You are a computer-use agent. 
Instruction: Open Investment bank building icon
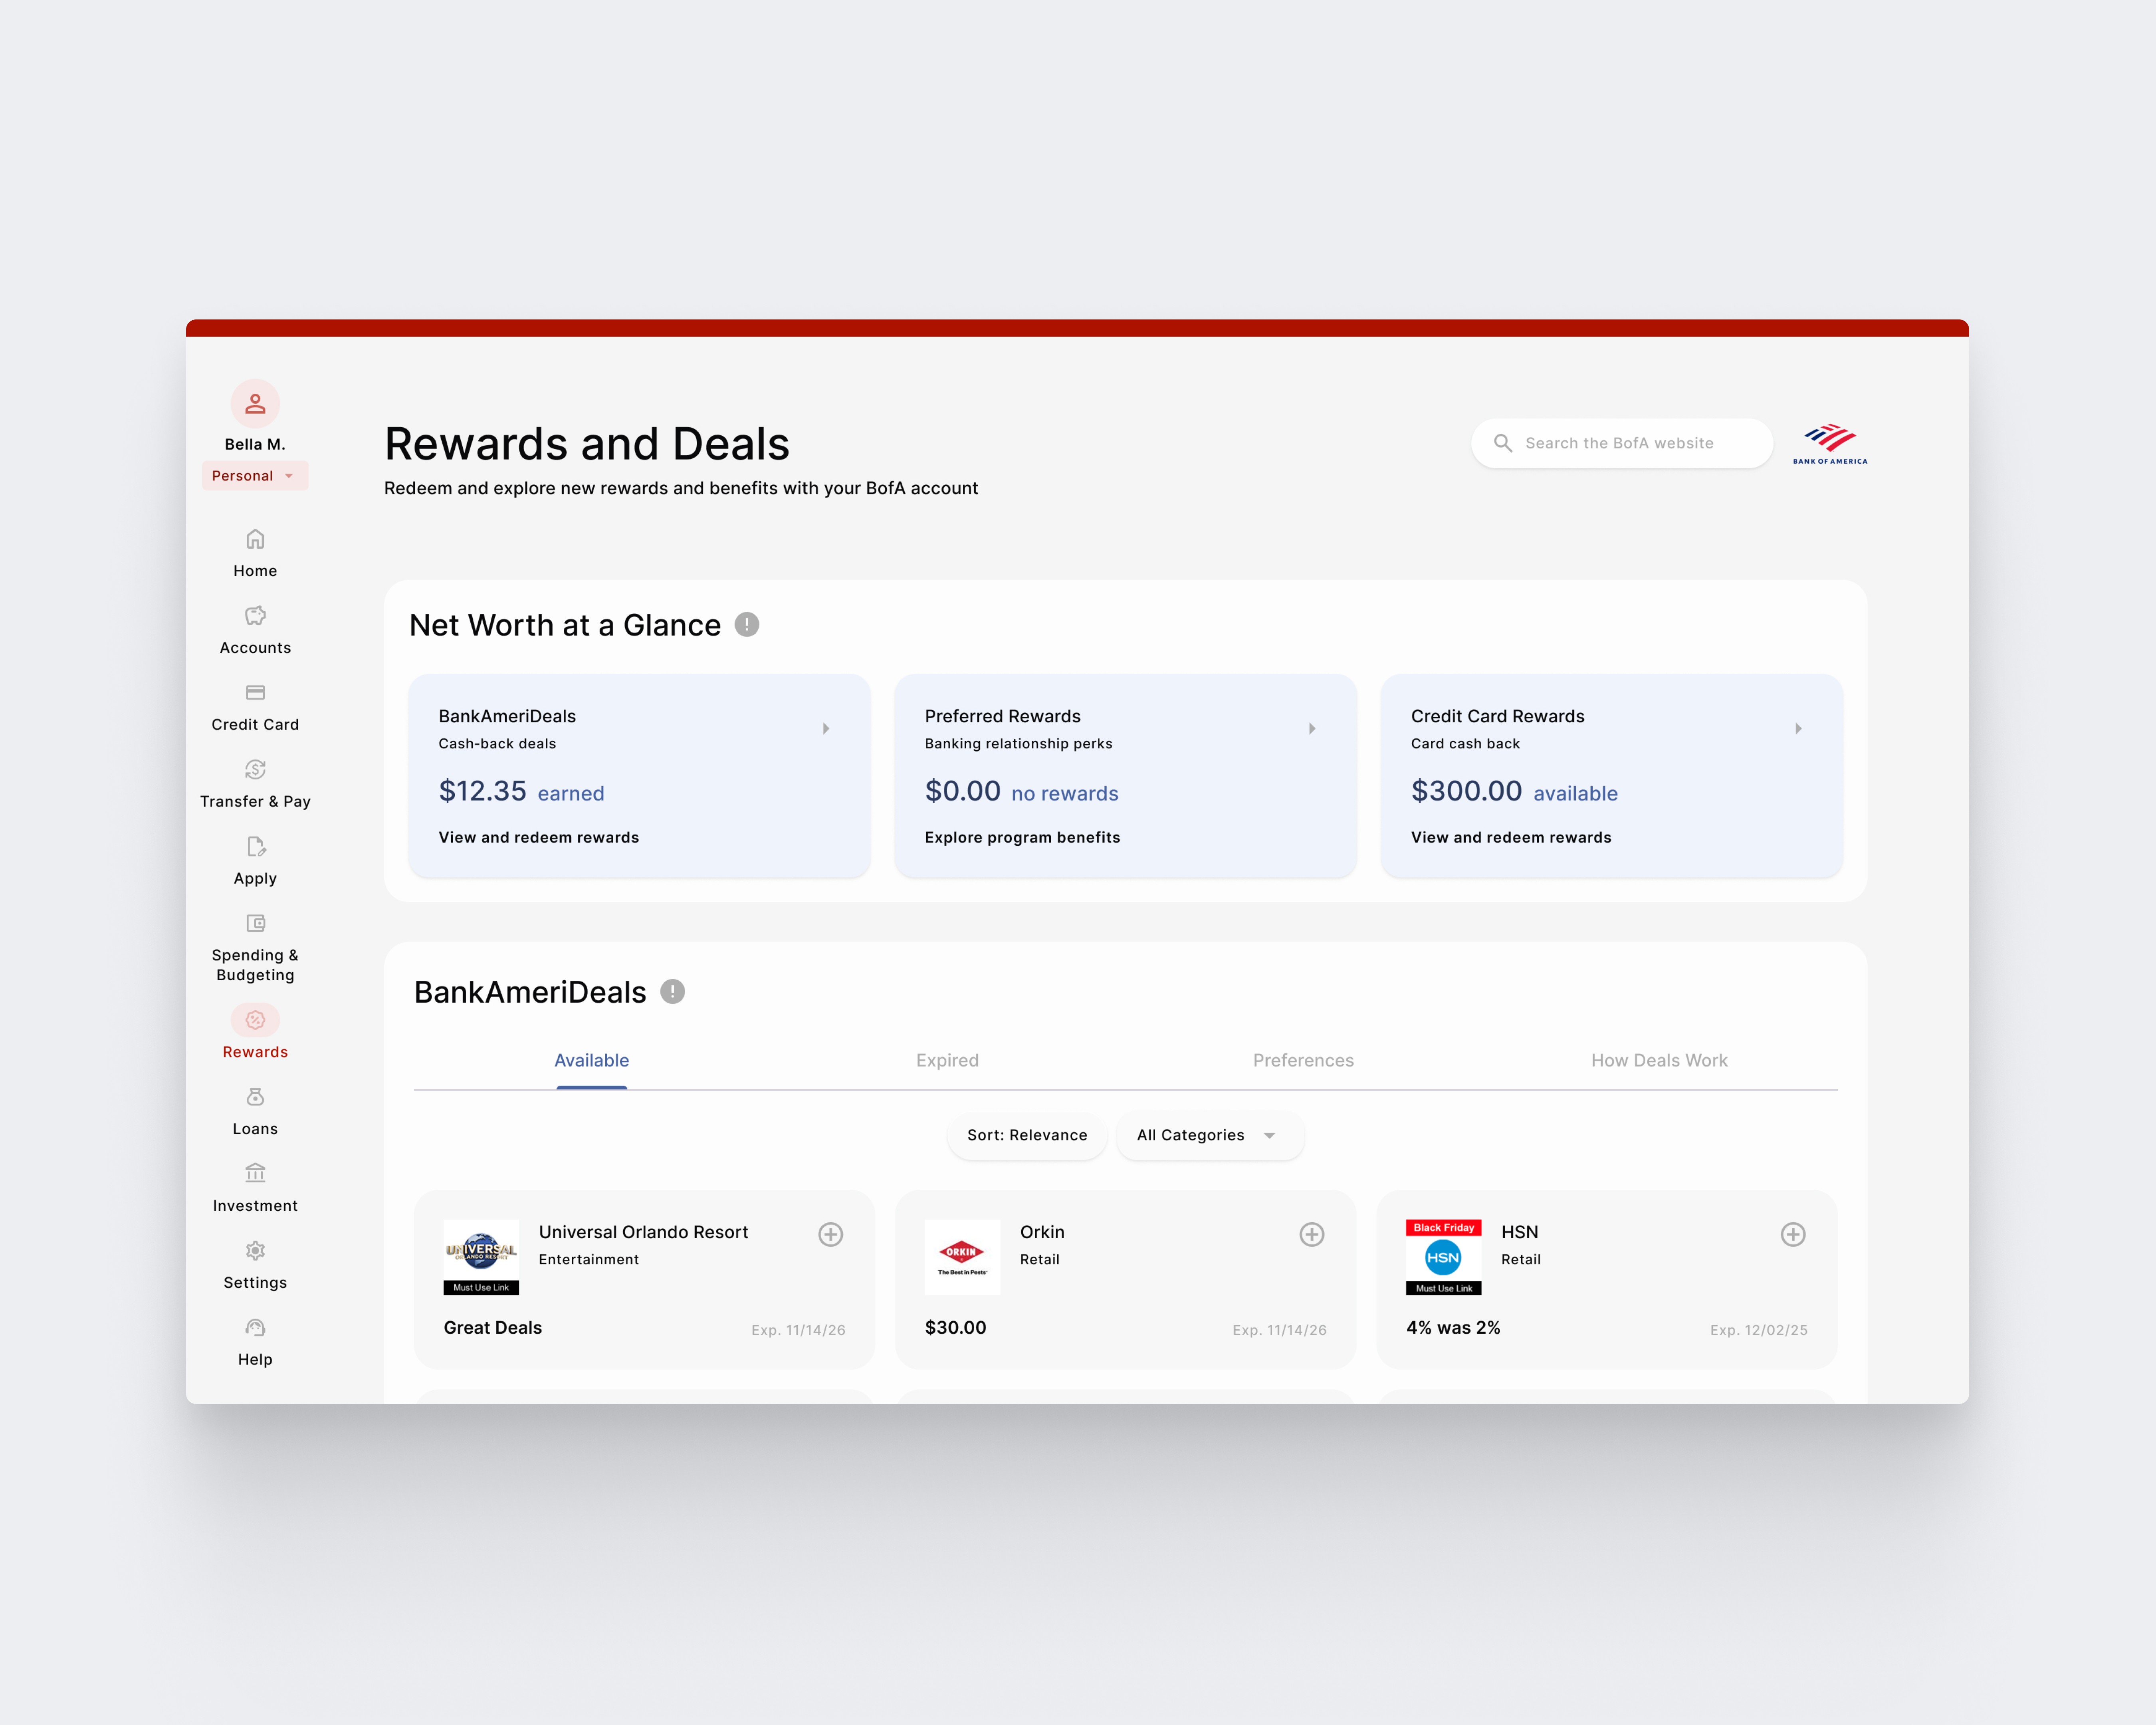[255, 1173]
